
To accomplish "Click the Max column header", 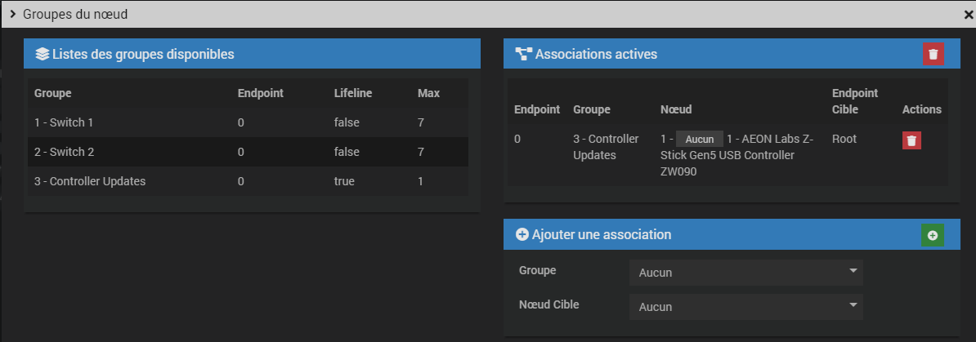I will (428, 93).
